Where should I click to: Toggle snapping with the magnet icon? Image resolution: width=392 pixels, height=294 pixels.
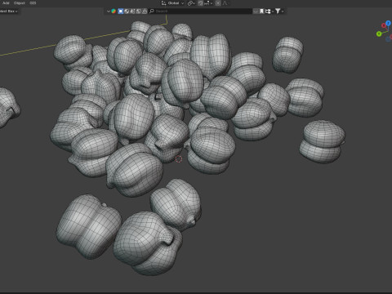pyautogui.click(x=200, y=3)
